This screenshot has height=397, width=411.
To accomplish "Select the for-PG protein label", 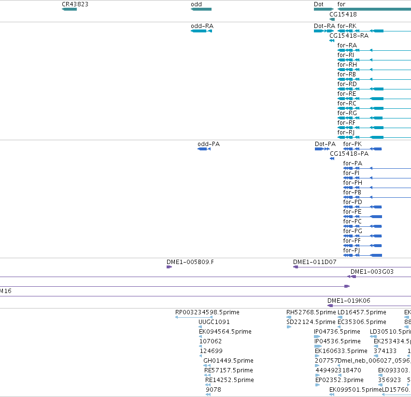I will pos(353,231).
